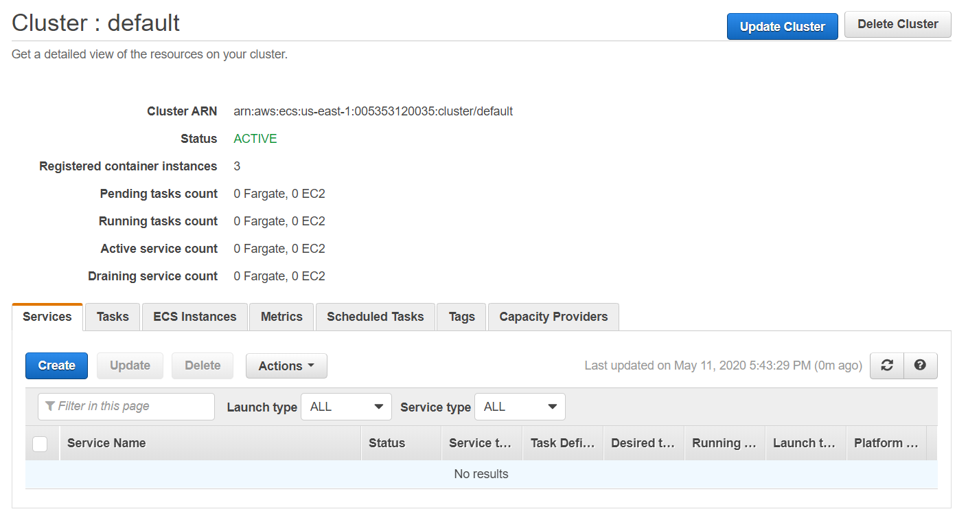This screenshot has height=529, width=968.
Task: Click the Delete Cluster button
Action: [x=897, y=25]
